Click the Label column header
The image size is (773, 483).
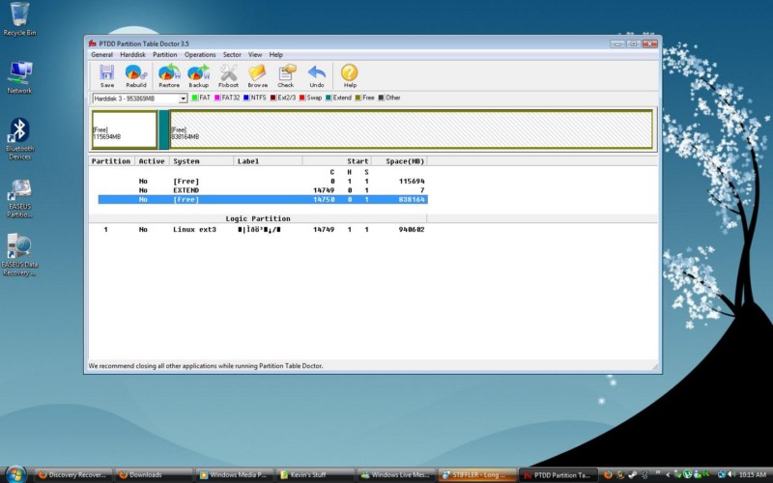coord(269,161)
